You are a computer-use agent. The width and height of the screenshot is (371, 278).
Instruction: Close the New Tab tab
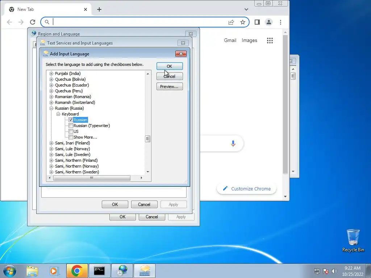pyautogui.click(x=86, y=9)
